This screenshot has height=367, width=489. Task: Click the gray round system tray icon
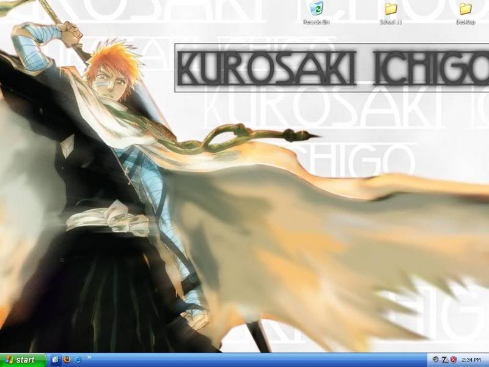pos(435,360)
